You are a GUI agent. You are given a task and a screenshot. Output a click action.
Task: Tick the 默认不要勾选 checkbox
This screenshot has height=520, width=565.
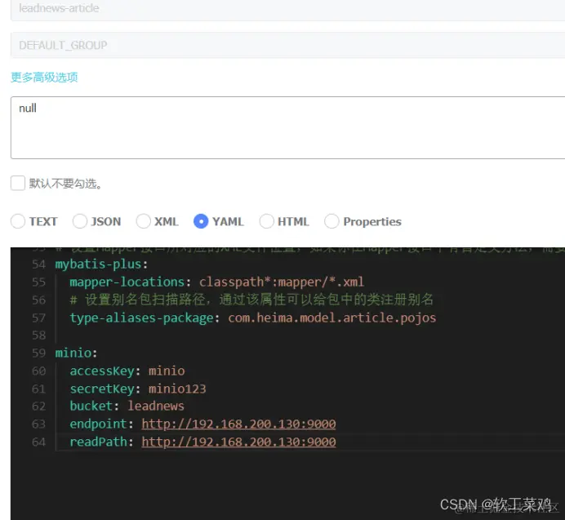pos(18,183)
